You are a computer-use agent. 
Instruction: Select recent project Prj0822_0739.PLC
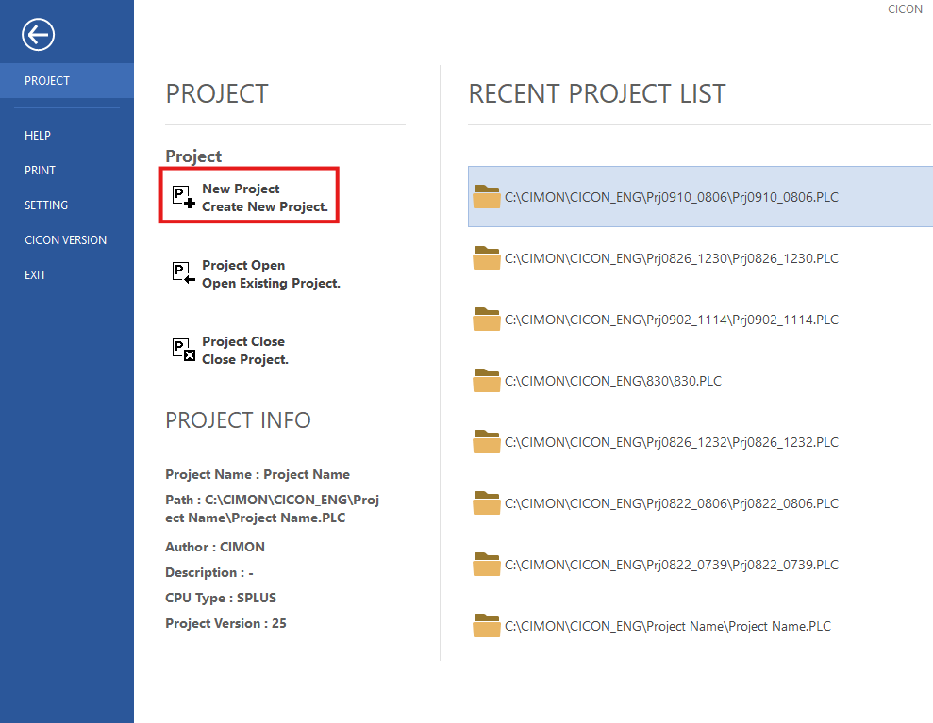(671, 565)
